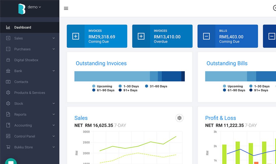Click the Dashboard bar chart icon
The width and height of the screenshot is (276, 164).
[8, 27]
